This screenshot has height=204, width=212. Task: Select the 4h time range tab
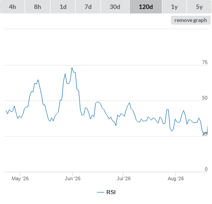coord(13,7)
